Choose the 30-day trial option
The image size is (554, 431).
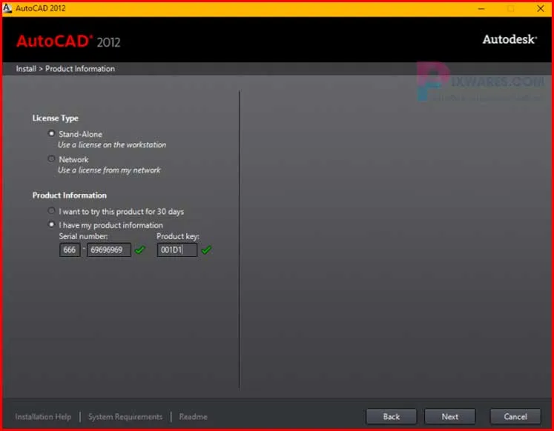click(52, 211)
